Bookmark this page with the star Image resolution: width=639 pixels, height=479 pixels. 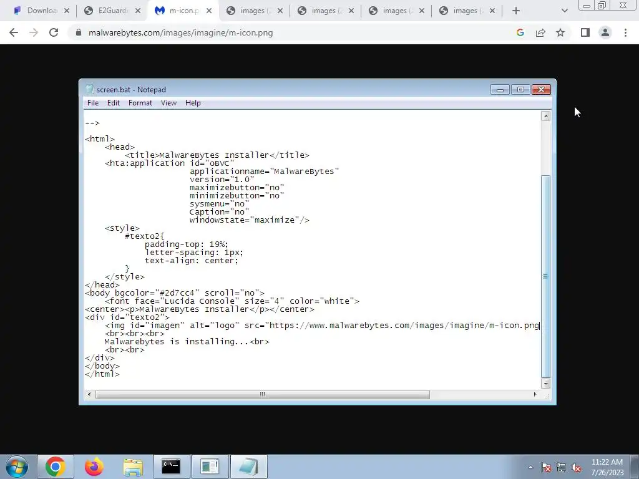point(560,32)
